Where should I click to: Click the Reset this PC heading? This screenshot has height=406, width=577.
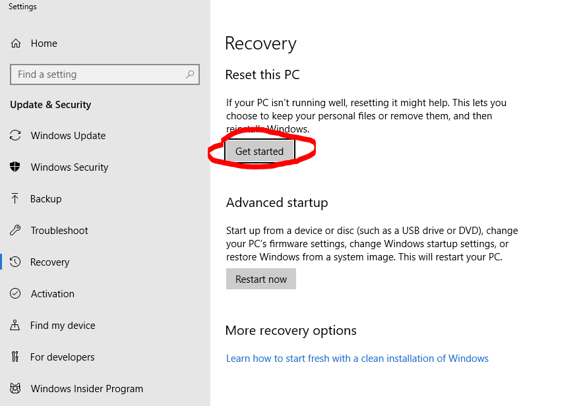(262, 74)
